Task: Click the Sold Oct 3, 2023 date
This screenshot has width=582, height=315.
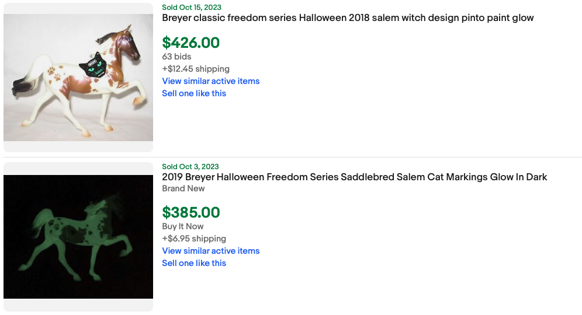Action: pos(190,167)
